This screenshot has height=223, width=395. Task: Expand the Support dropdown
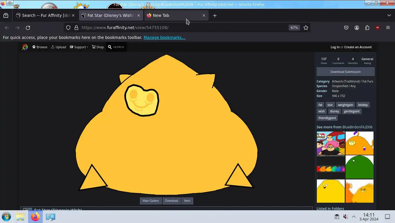coord(79,47)
